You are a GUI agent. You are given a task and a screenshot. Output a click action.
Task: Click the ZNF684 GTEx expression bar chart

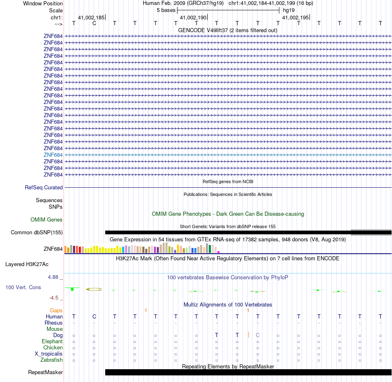click(x=142, y=248)
